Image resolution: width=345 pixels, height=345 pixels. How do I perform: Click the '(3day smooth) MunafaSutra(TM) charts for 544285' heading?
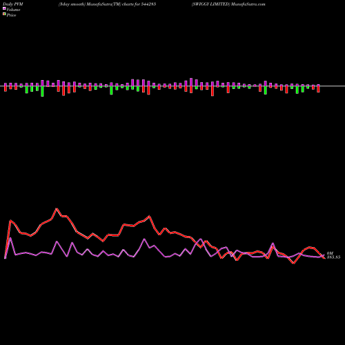pos(107,4)
